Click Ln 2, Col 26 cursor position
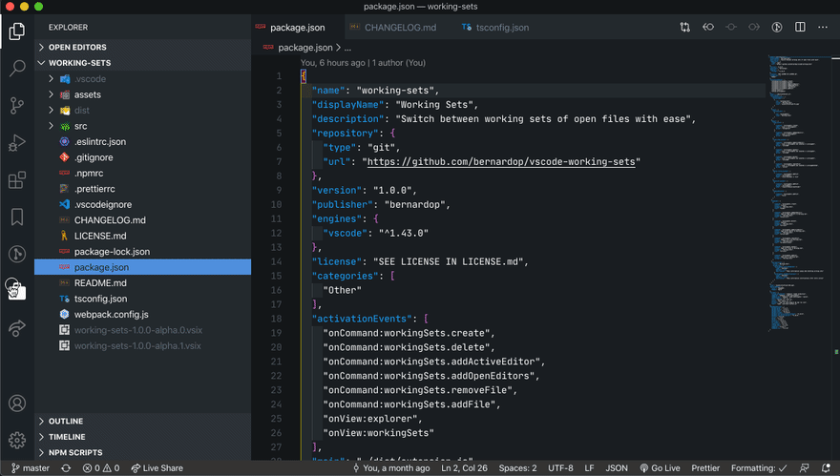This screenshot has height=476, width=840. [x=464, y=468]
